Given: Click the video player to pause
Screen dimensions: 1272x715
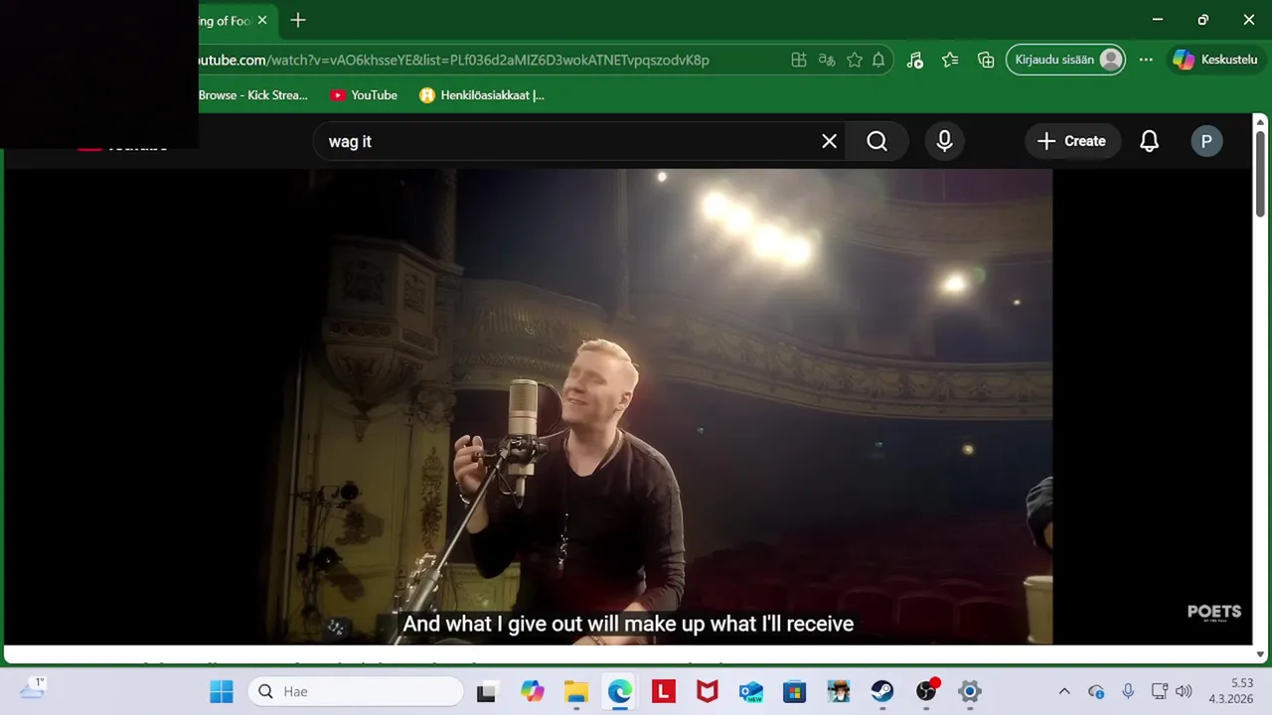Looking at the screenshot, I should (627, 406).
